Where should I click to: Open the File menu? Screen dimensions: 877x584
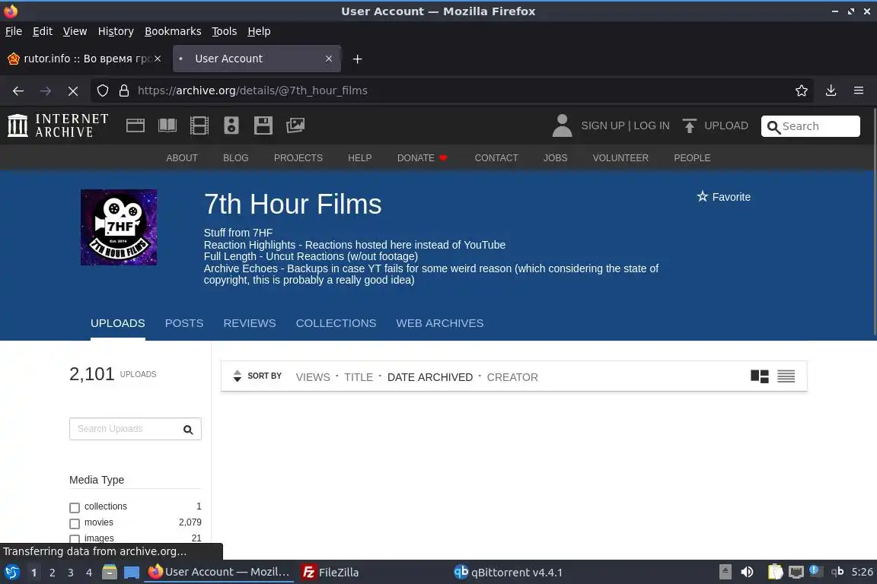tap(14, 31)
